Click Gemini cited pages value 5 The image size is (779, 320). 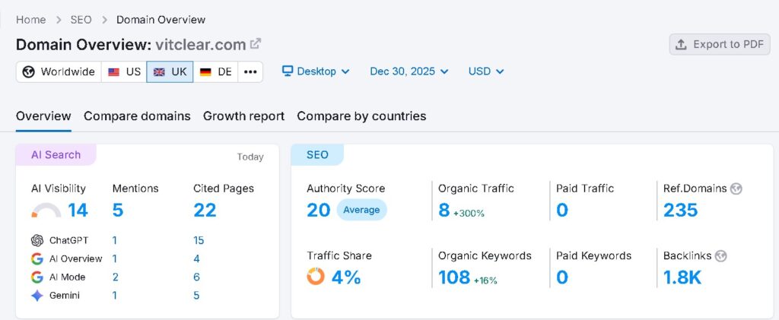(197, 296)
